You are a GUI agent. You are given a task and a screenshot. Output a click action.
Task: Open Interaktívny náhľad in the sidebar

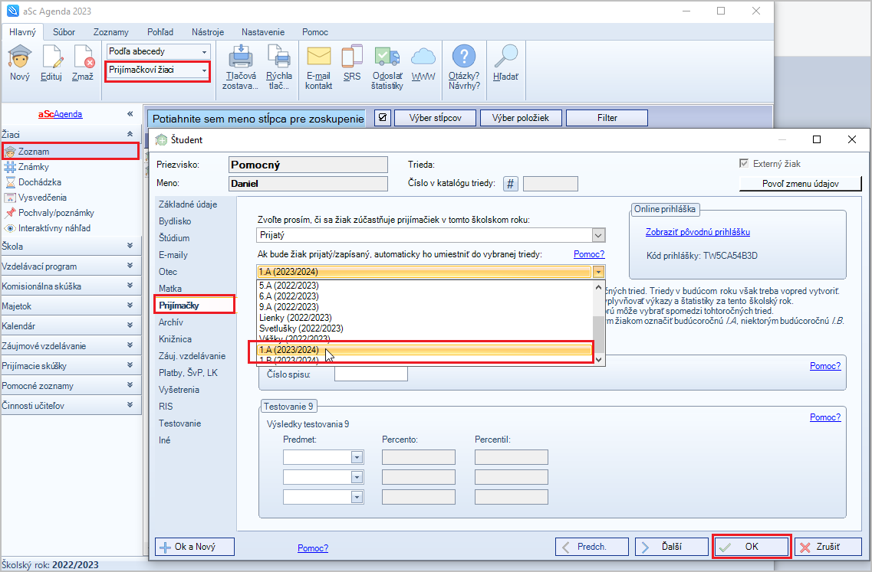click(x=54, y=227)
